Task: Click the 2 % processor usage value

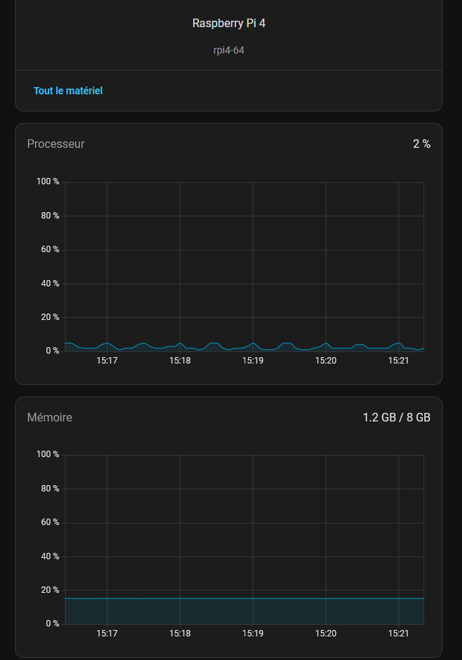Action: coord(421,144)
